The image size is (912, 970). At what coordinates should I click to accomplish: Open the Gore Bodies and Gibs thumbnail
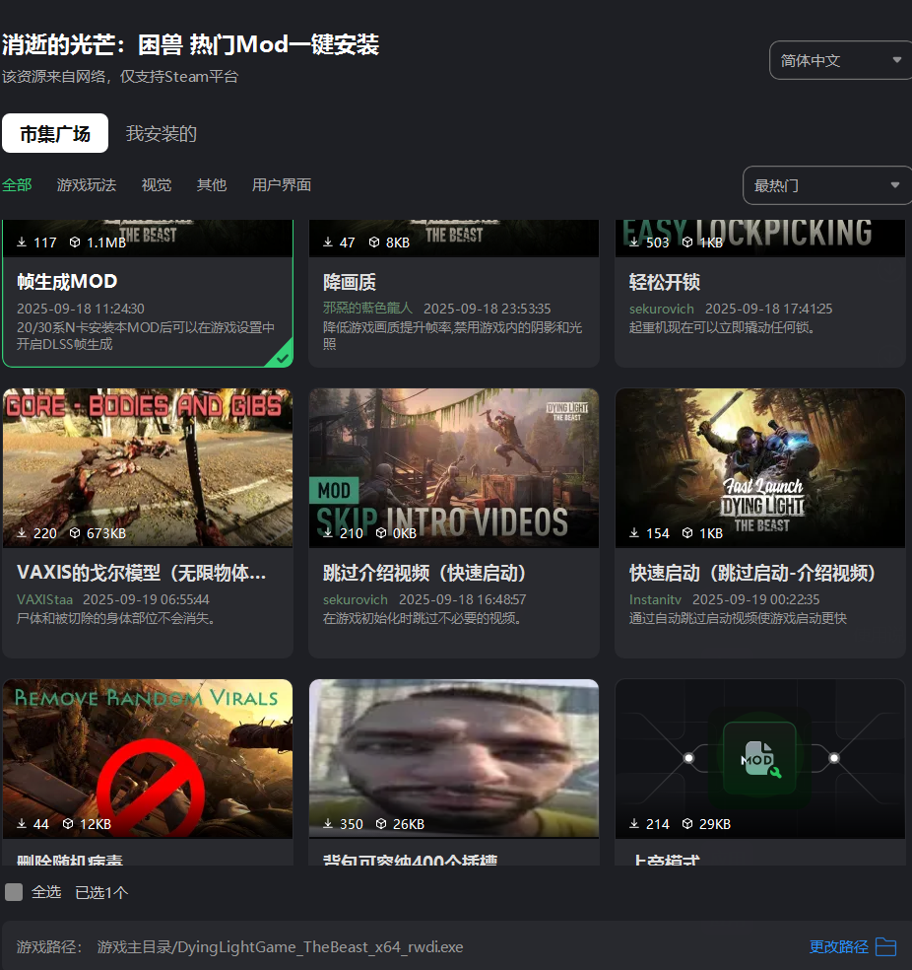pyautogui.click(x=148, y=467)
